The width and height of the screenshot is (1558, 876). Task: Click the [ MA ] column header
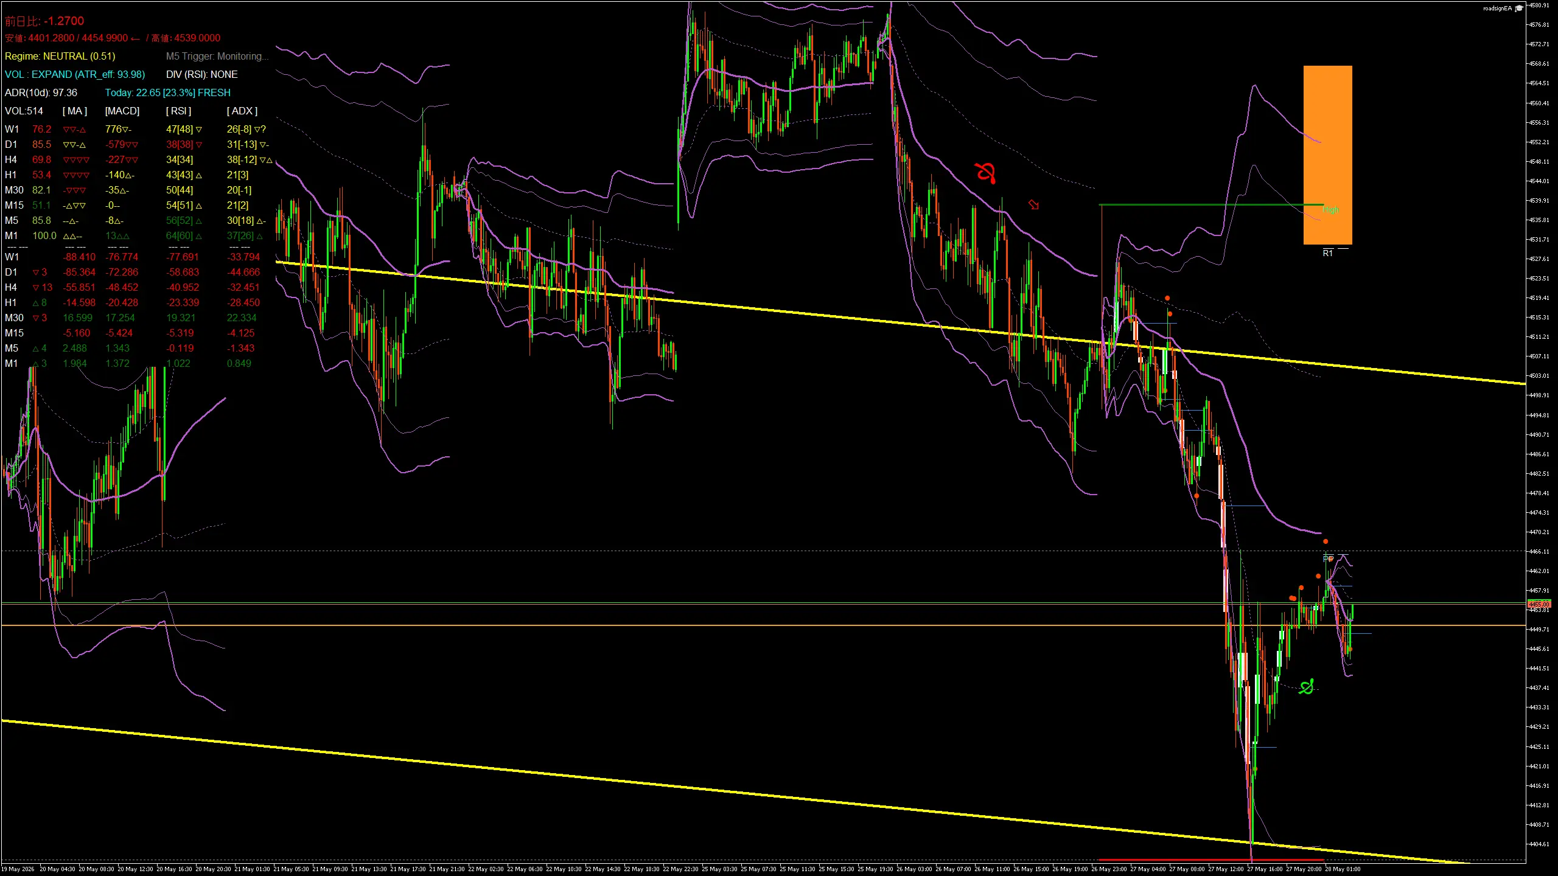pos(75,111)
